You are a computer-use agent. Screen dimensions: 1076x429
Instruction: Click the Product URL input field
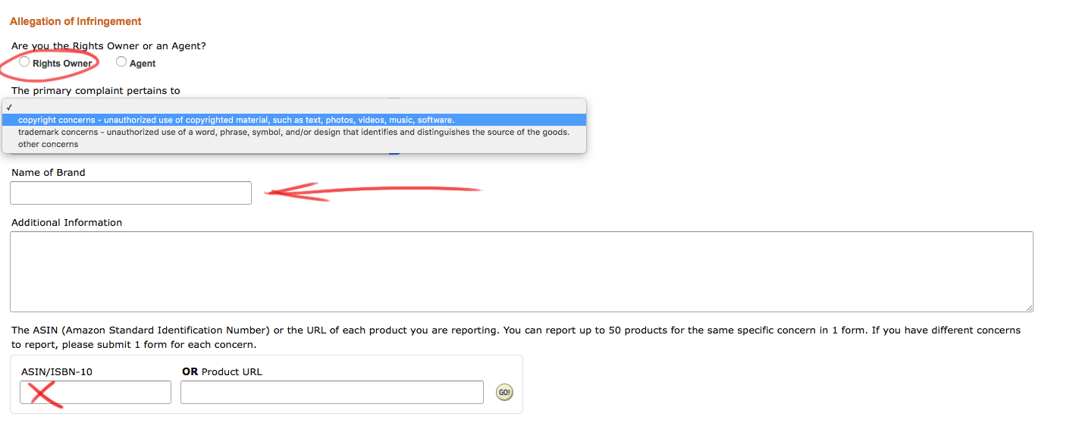pos(332,392)
